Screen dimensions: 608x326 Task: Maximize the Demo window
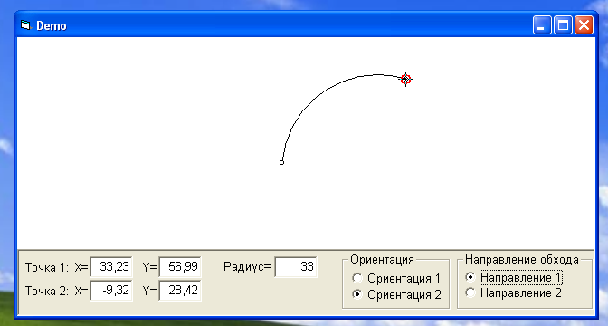[x=563, y=25]
